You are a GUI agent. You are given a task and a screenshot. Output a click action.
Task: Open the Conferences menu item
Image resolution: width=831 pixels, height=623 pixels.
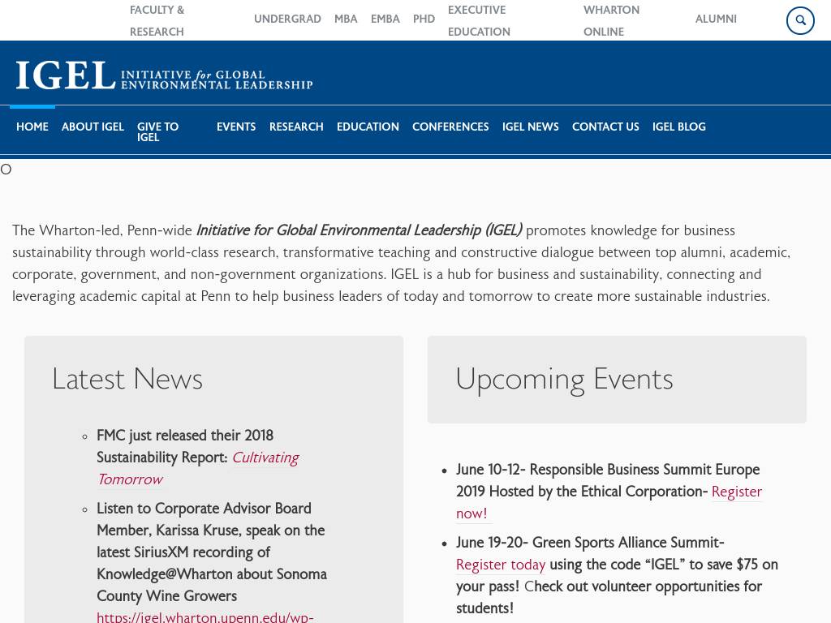coord(450,127)
